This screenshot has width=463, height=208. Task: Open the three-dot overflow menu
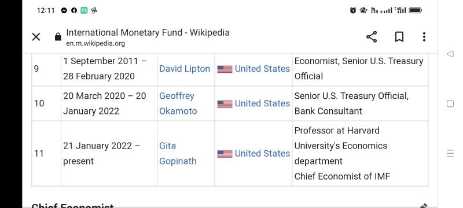coord(424,37)
